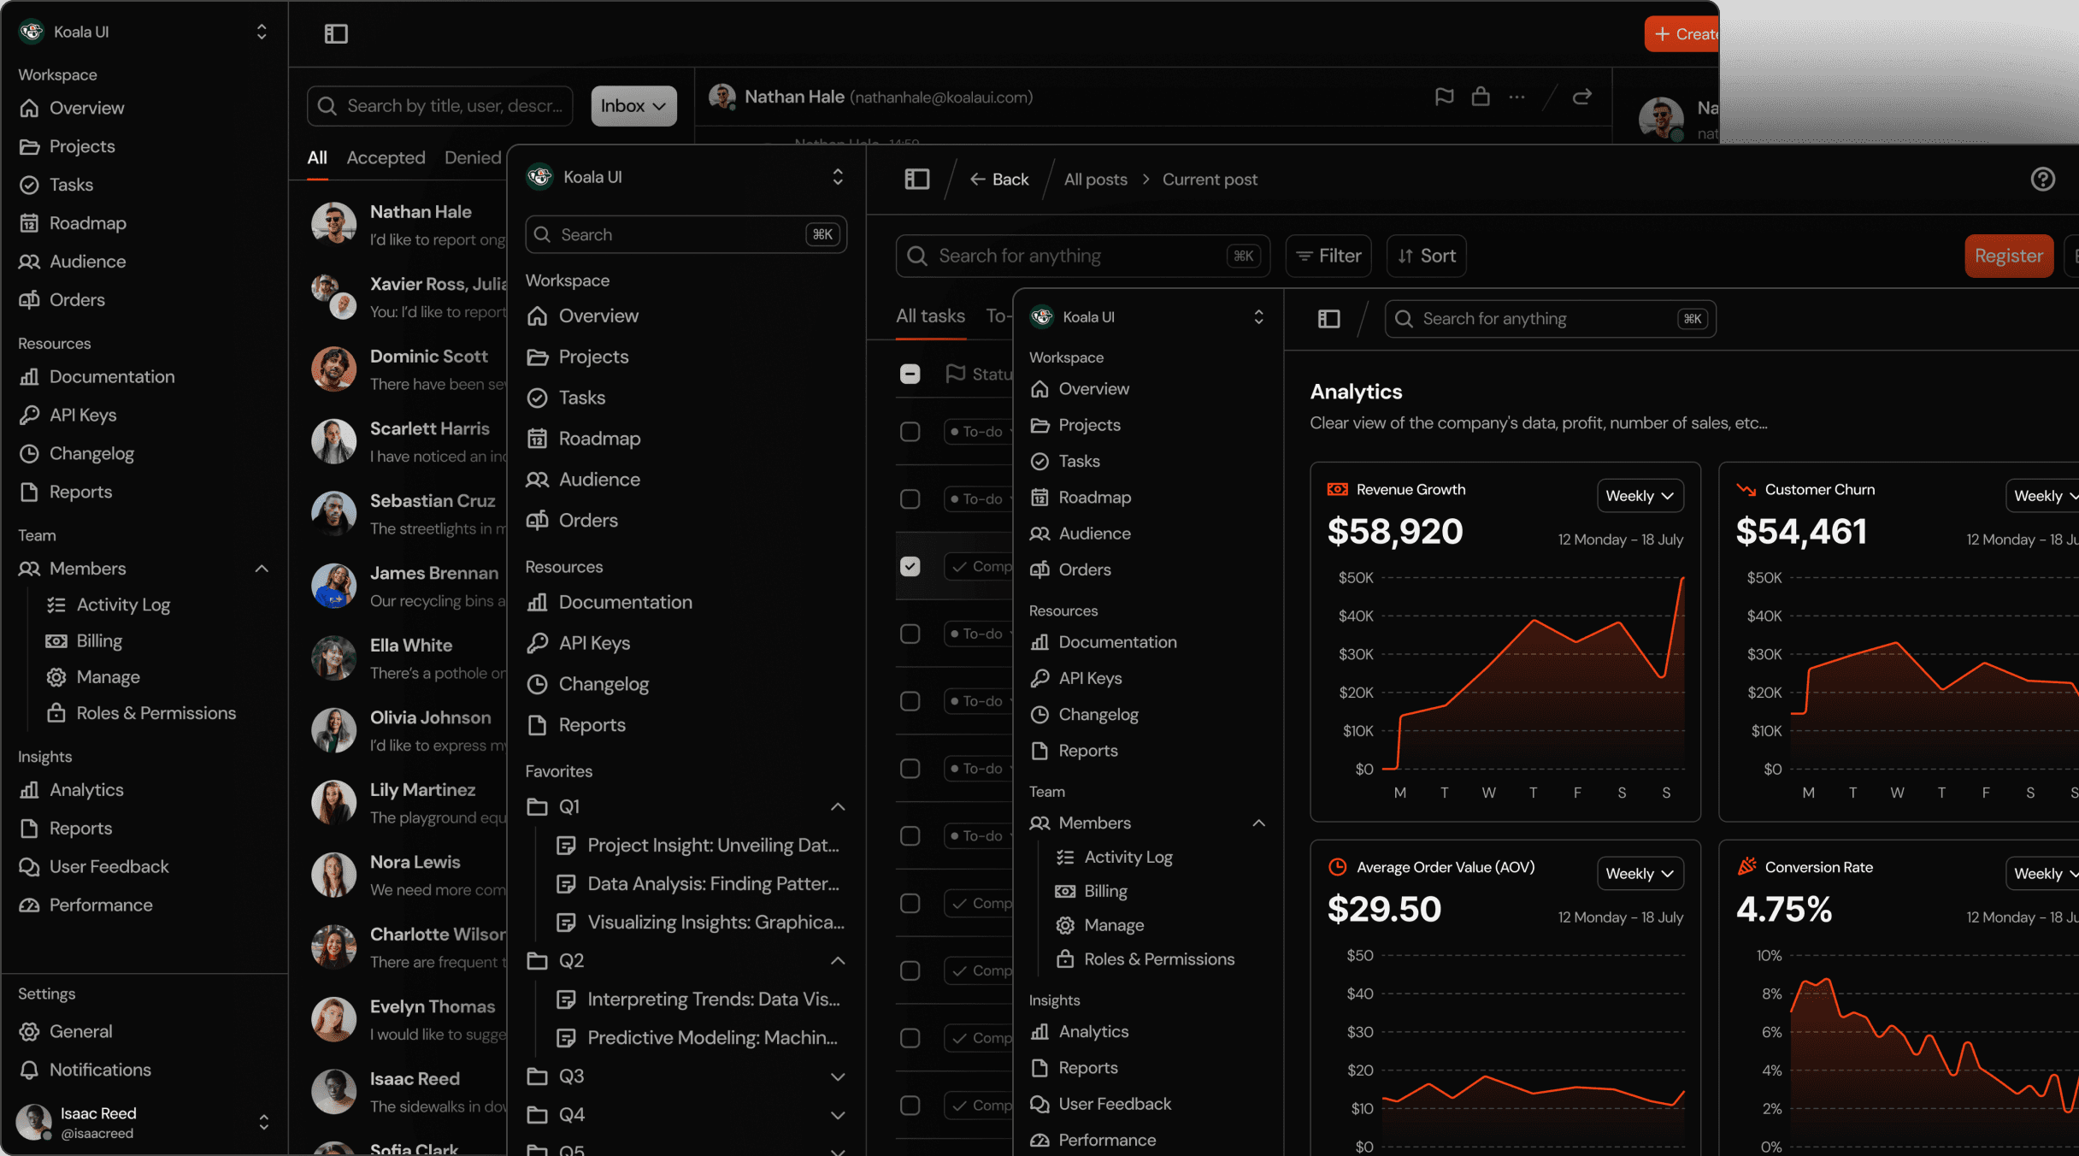Click the Search field in middle window sidebar
Screen dimensions: 2079x1156
pyautogui.click(x=686, y=234)
